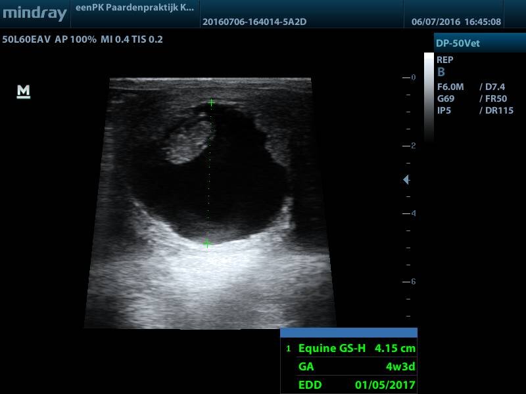Click the EDD 01/05/2017 result row
Screen dimensions: 526x394
356,384
